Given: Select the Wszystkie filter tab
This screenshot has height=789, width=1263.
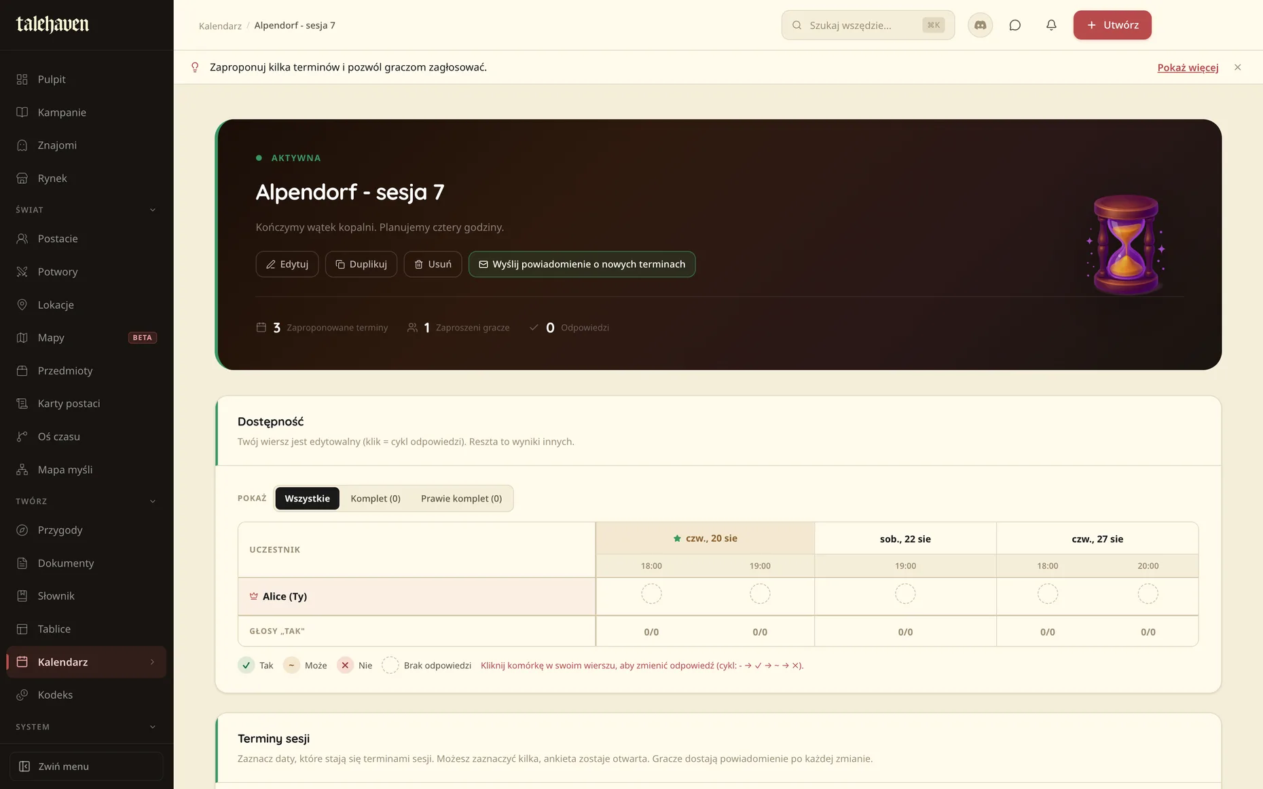Looking at the screenshot, I should [x=307, y=499].
